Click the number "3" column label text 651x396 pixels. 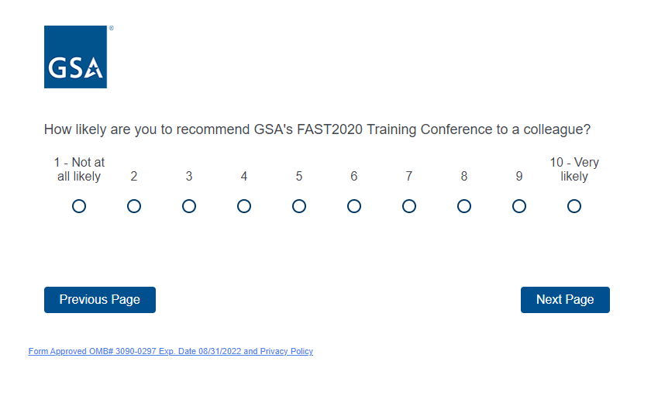(189, 177)
